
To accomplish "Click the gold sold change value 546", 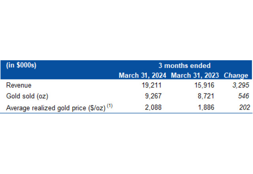I will click(242, 96).
